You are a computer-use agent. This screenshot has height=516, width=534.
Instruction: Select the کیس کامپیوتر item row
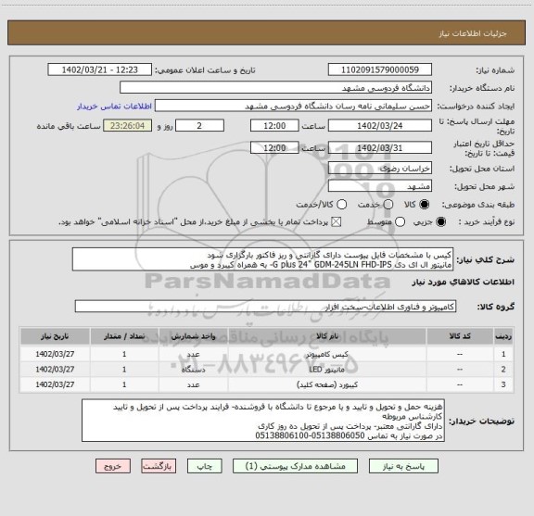coord(267,354)
